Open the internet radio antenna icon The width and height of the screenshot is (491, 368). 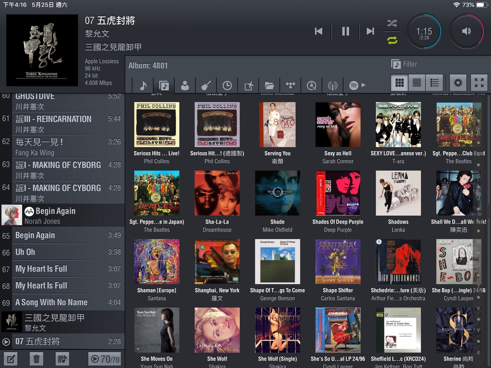point(332,85)
